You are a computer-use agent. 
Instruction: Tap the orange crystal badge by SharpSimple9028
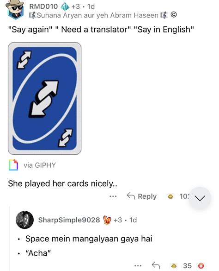pos(107,220)
